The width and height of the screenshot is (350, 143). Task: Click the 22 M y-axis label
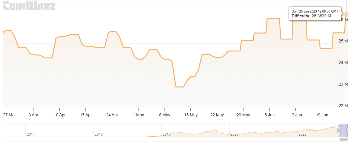coord(344,106)
